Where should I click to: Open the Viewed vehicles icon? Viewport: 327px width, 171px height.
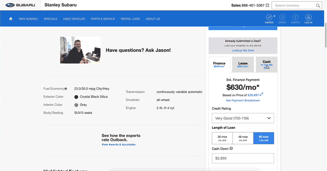[269, 19]
